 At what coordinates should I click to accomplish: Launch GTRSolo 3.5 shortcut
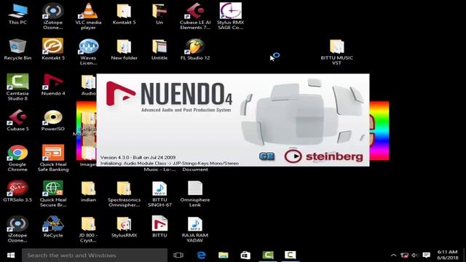17,191
